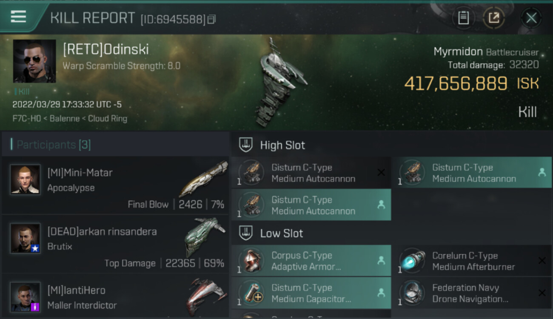Screen dimensions: 553x319
Task: Select the Corpus C-Type Adaptive Armor module
Action: (311, 261)
